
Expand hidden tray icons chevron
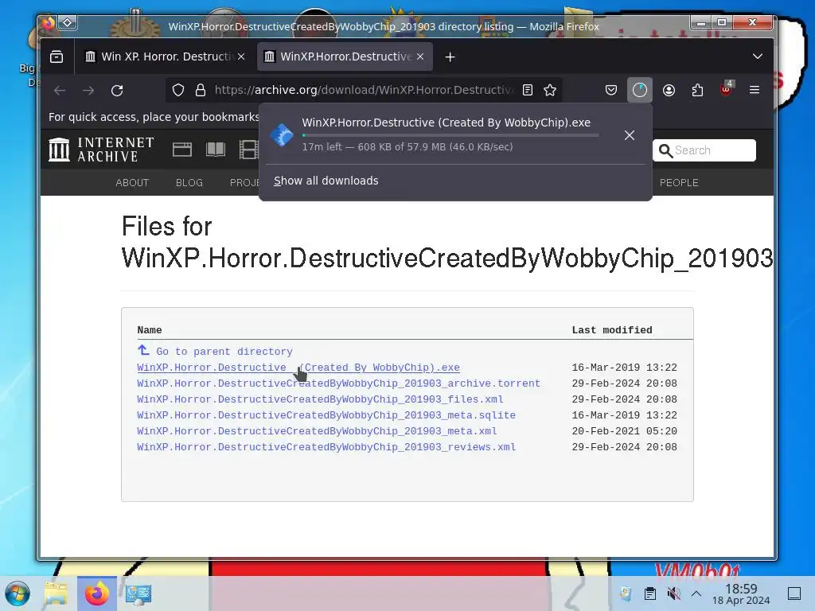click(x=696, y=593)
